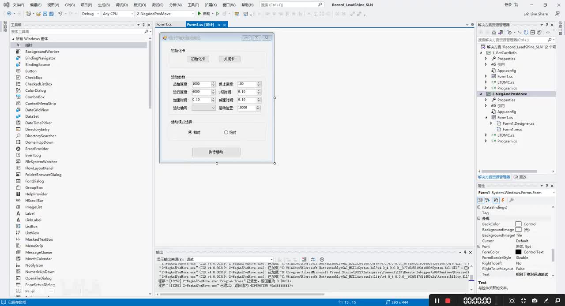Click the 登录 sign-in link
This screenshot has height=306, width=565.
point(508,5)
